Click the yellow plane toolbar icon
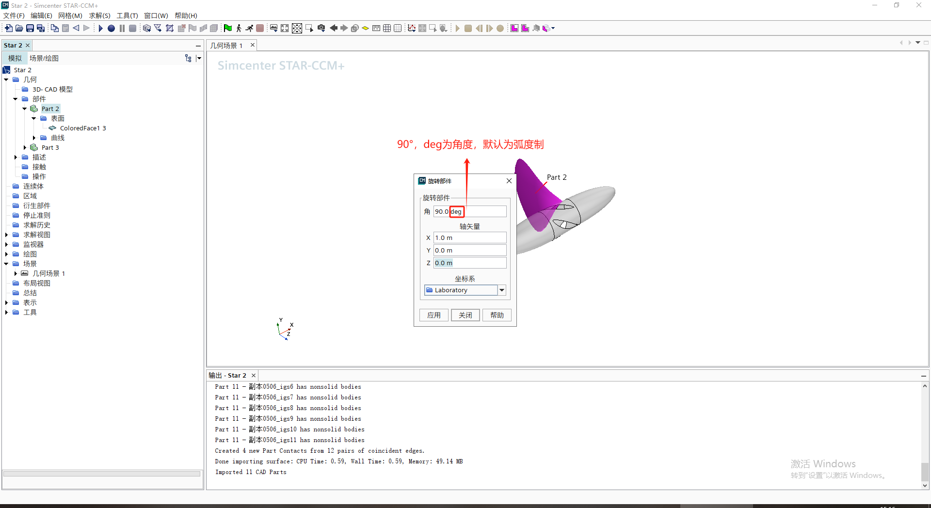931x508 pixels. coord(366,28)
